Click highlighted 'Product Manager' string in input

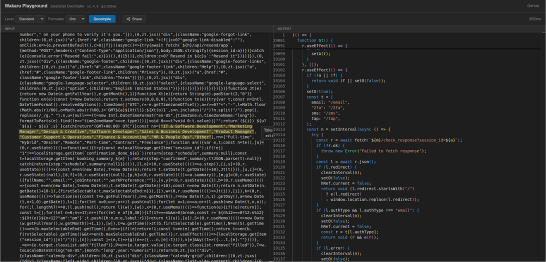232,132
